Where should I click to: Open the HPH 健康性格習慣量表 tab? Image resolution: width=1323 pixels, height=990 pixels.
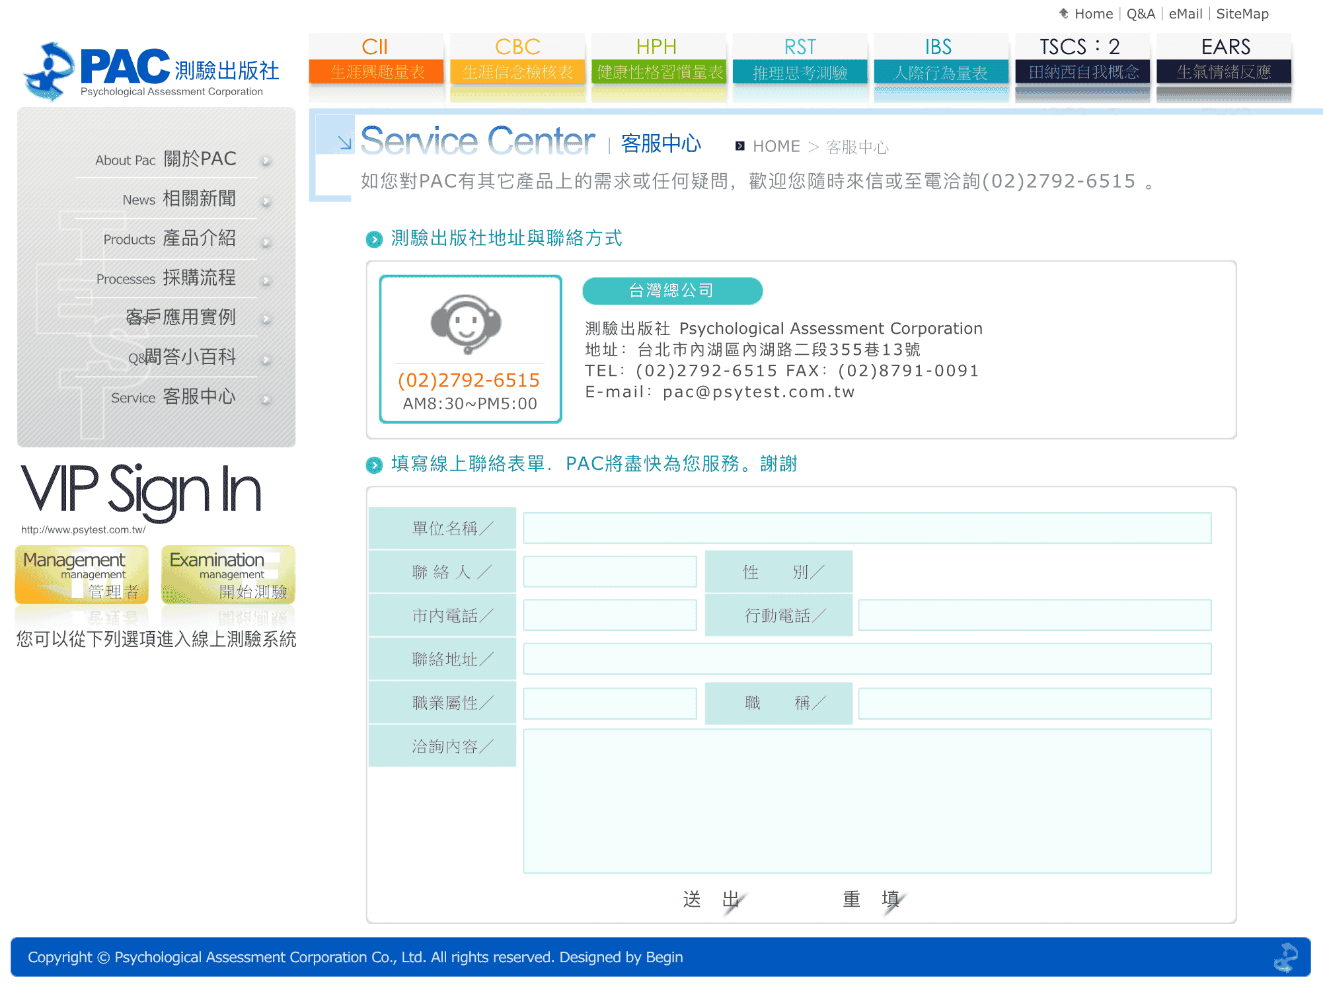[x=659, y=59]
